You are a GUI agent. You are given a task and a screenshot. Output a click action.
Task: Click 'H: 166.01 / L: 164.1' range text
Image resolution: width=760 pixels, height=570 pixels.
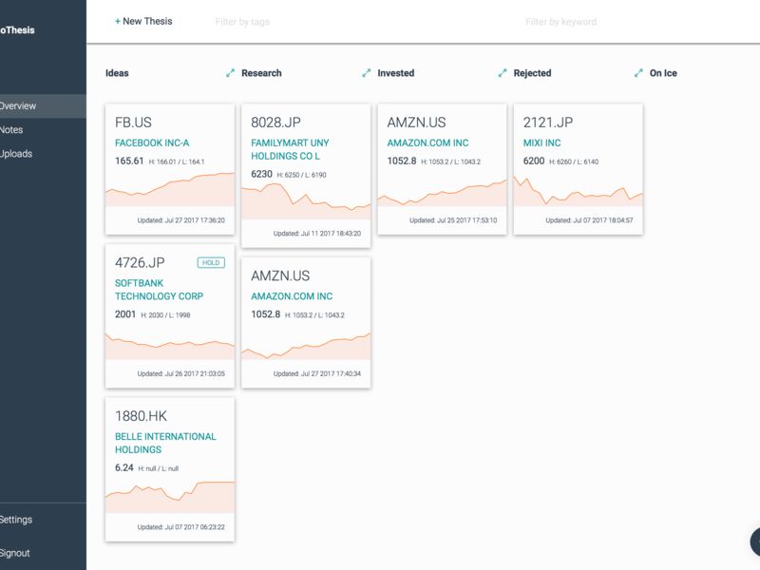pyautogui.click(x=177, y=161)
